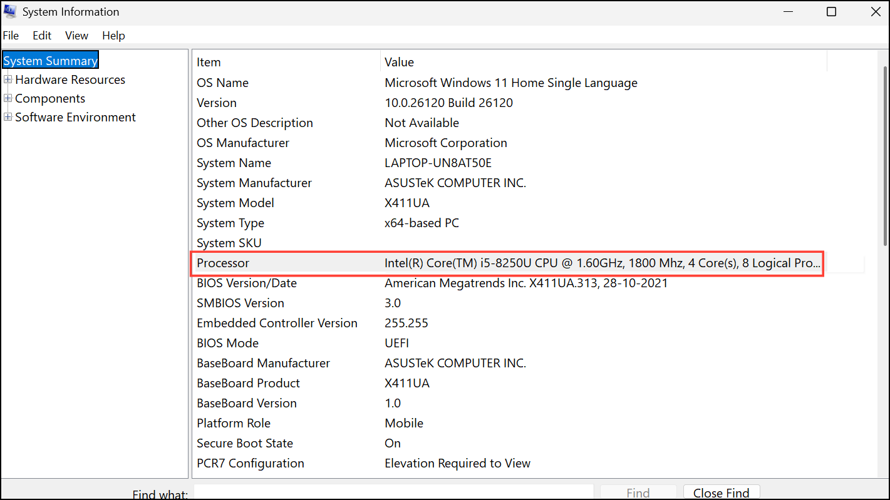The width and height of the screenshot is (890, 500).
Task: Expand the Hardware Resources tree node
Action: [x=8, y=79]
